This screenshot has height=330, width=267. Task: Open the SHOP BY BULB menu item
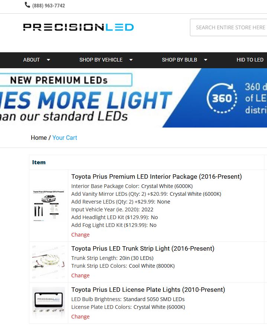pos(179,60)
